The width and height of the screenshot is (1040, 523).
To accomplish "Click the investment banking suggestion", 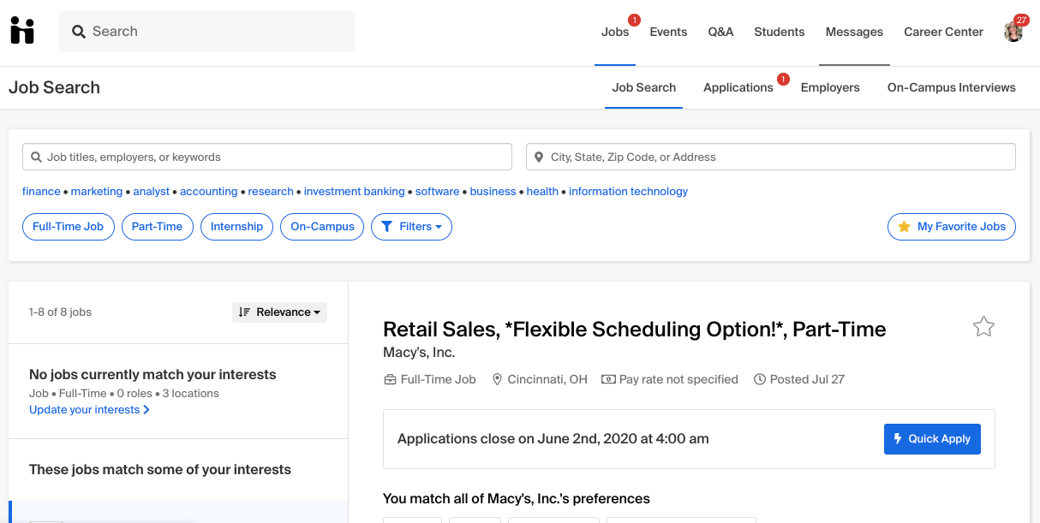I will [355, 192].
